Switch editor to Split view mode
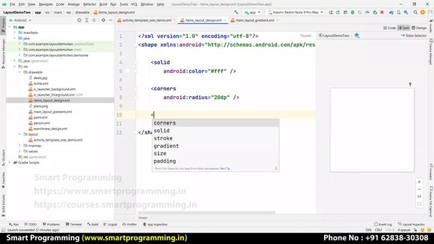Screen dimensions: 434x244 click(403, 28)
